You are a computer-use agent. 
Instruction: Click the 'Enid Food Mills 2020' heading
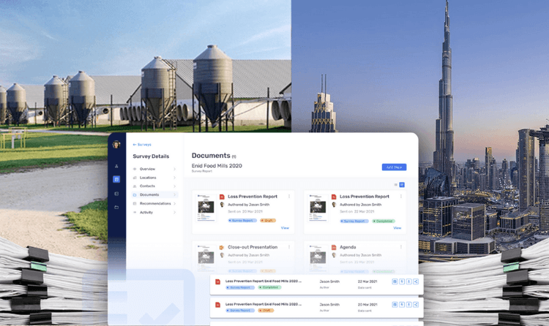217,166
